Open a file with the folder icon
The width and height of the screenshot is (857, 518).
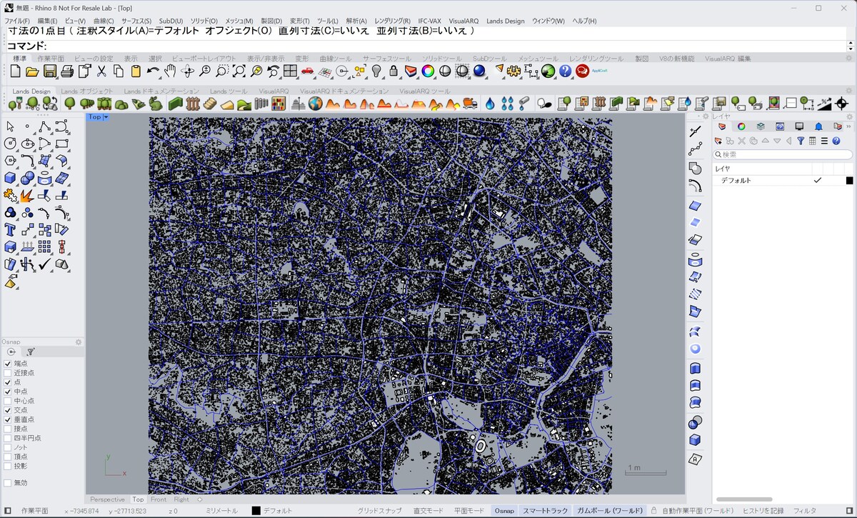coord(32,71)
